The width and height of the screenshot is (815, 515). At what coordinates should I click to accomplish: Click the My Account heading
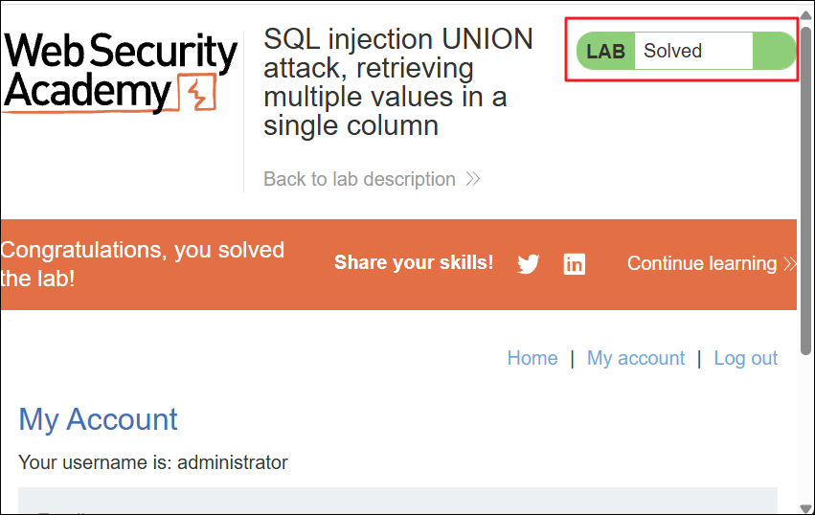[98, 419]
